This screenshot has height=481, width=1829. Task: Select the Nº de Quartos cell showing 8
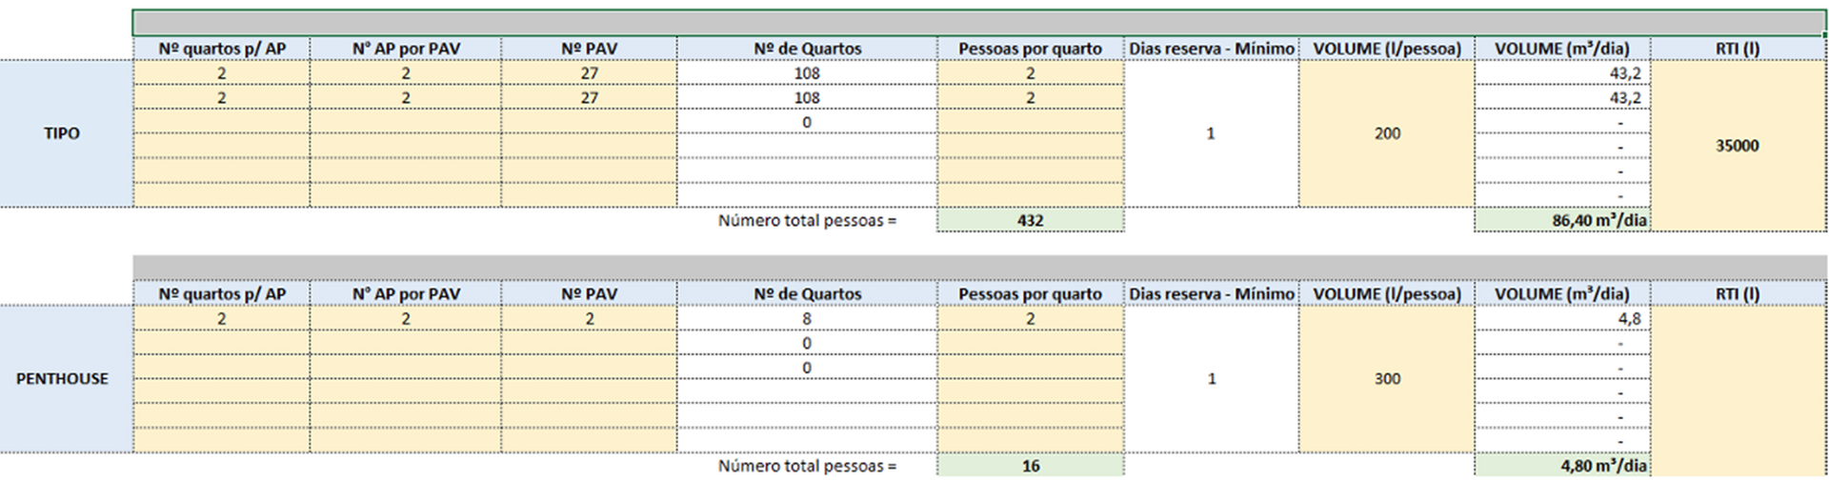click(806, 319)
